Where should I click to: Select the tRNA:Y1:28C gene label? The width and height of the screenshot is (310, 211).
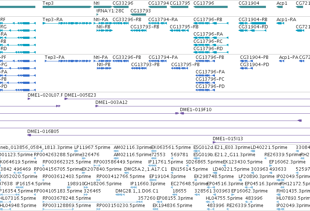point(110,11)
